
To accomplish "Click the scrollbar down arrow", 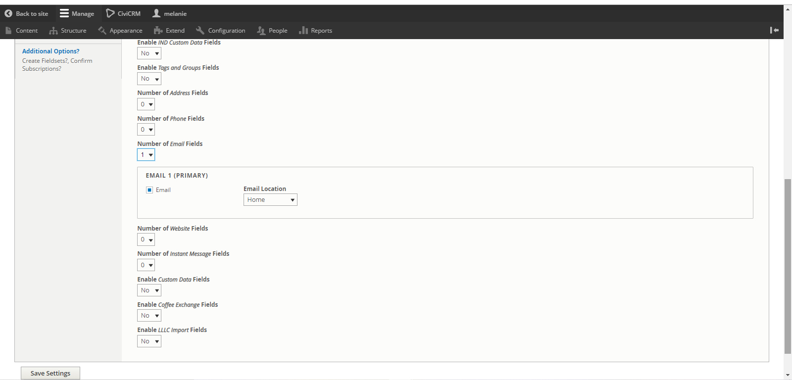I will 788,375.
